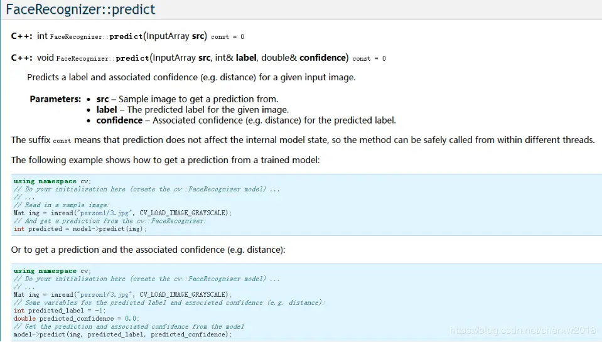The height and width of the screenshot is (342, 602).
Task: Click the 'int predicted = model->predict(img);' line
Action: (x=80, y=229)
